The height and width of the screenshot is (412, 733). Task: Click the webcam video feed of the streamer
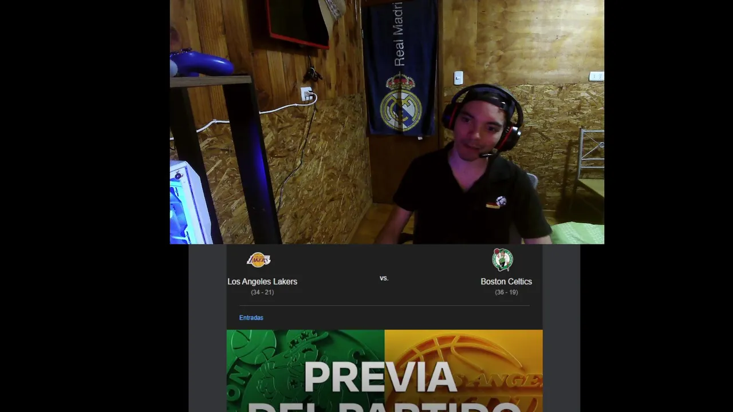point(387,122)
